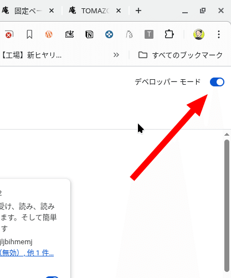231x278 pixels.
Task: Open a new tab with plus button
Action: pos(138,11)
